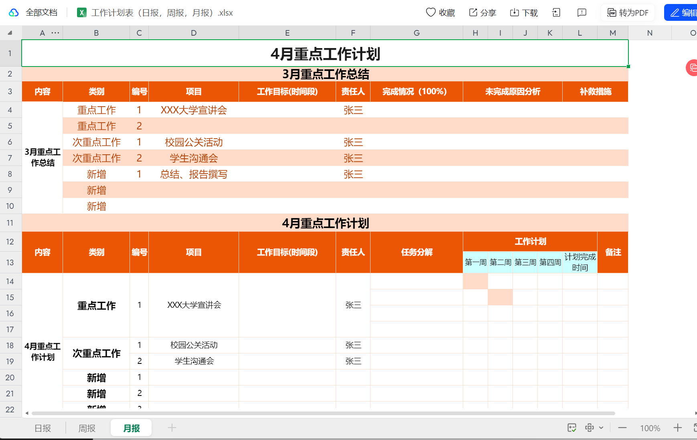The height and width of the screenshot is (440, 697).
Task: Switch to the 日报 sheet tab
Action: pyautogui.click(x=43, y=428)
